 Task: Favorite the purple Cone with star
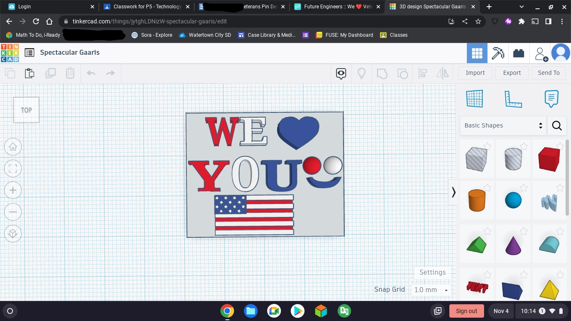[524, 231]
